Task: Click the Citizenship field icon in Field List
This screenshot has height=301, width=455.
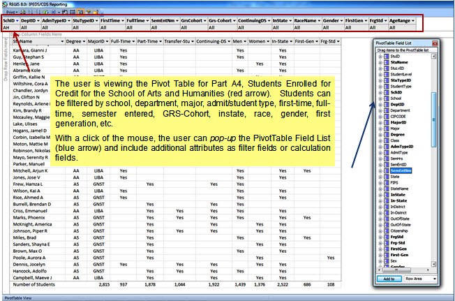Action: [x=387, y=230]
